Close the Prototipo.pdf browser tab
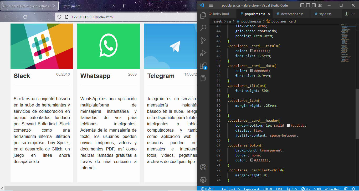Image resolution: width=359 pixels, height=191 pixels. (x=114, y=6)
